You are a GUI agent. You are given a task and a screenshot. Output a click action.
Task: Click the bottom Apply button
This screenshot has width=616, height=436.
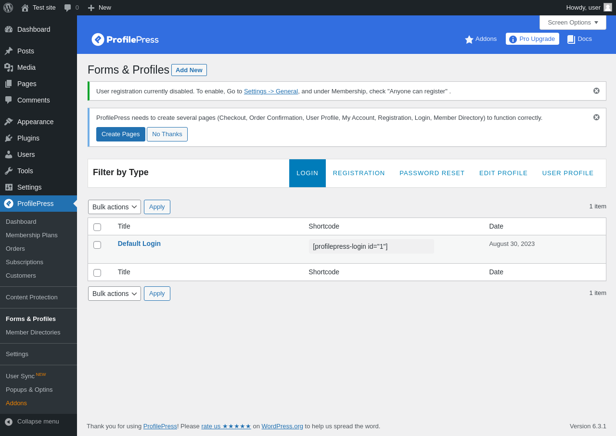(157, 294)
